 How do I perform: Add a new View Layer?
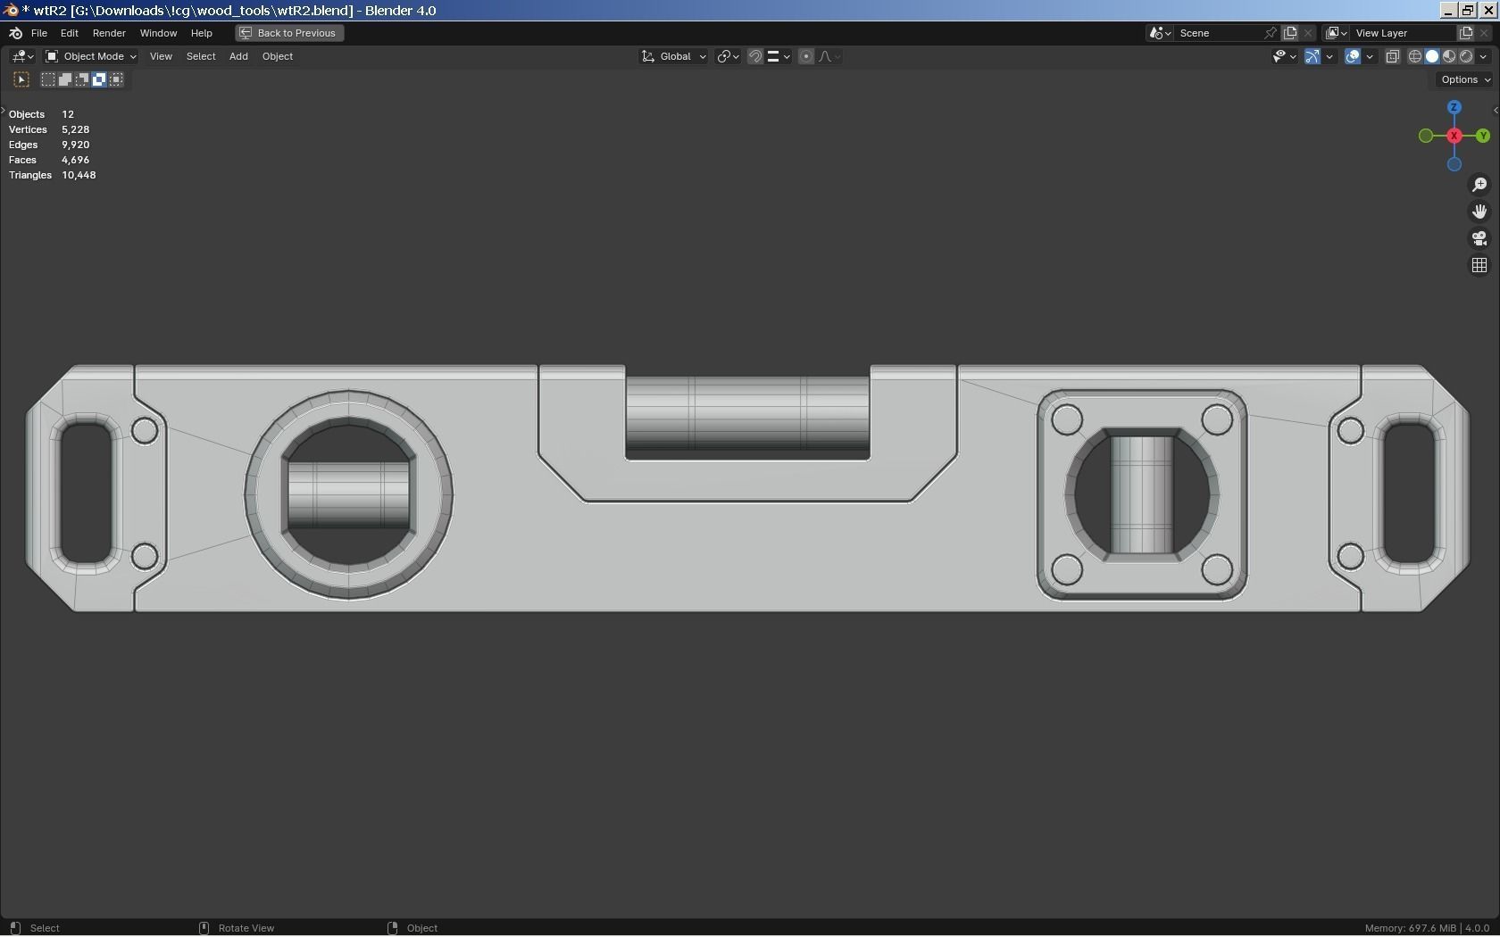click(x=1466, y=33)
